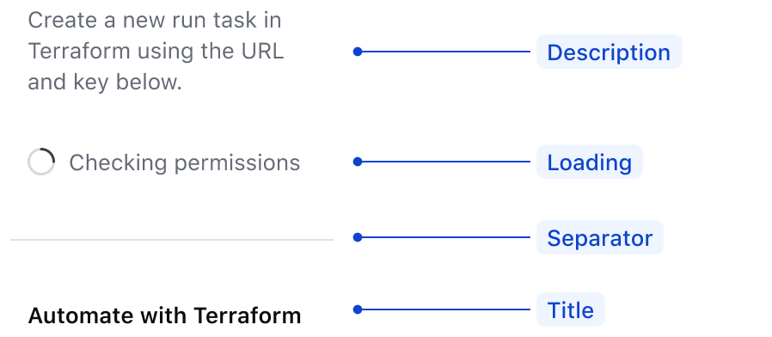Select the Description annotation label
This screenshot has height=337, width=772.
(x=609, y=52)
